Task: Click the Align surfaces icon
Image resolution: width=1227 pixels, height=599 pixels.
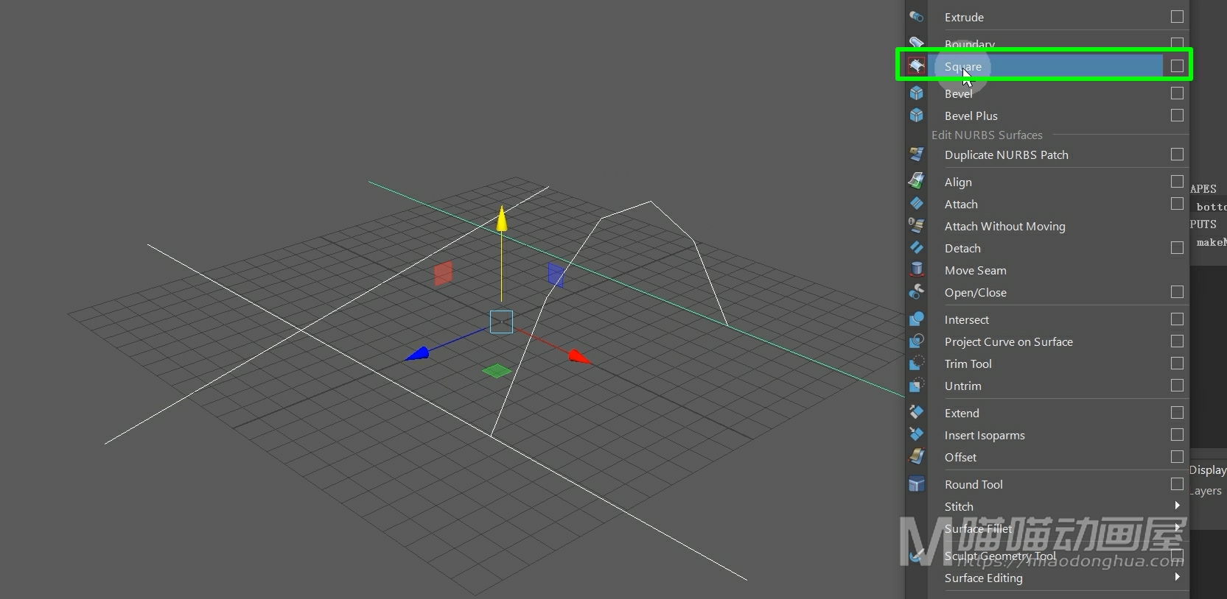Action: (x=917, y=181)
